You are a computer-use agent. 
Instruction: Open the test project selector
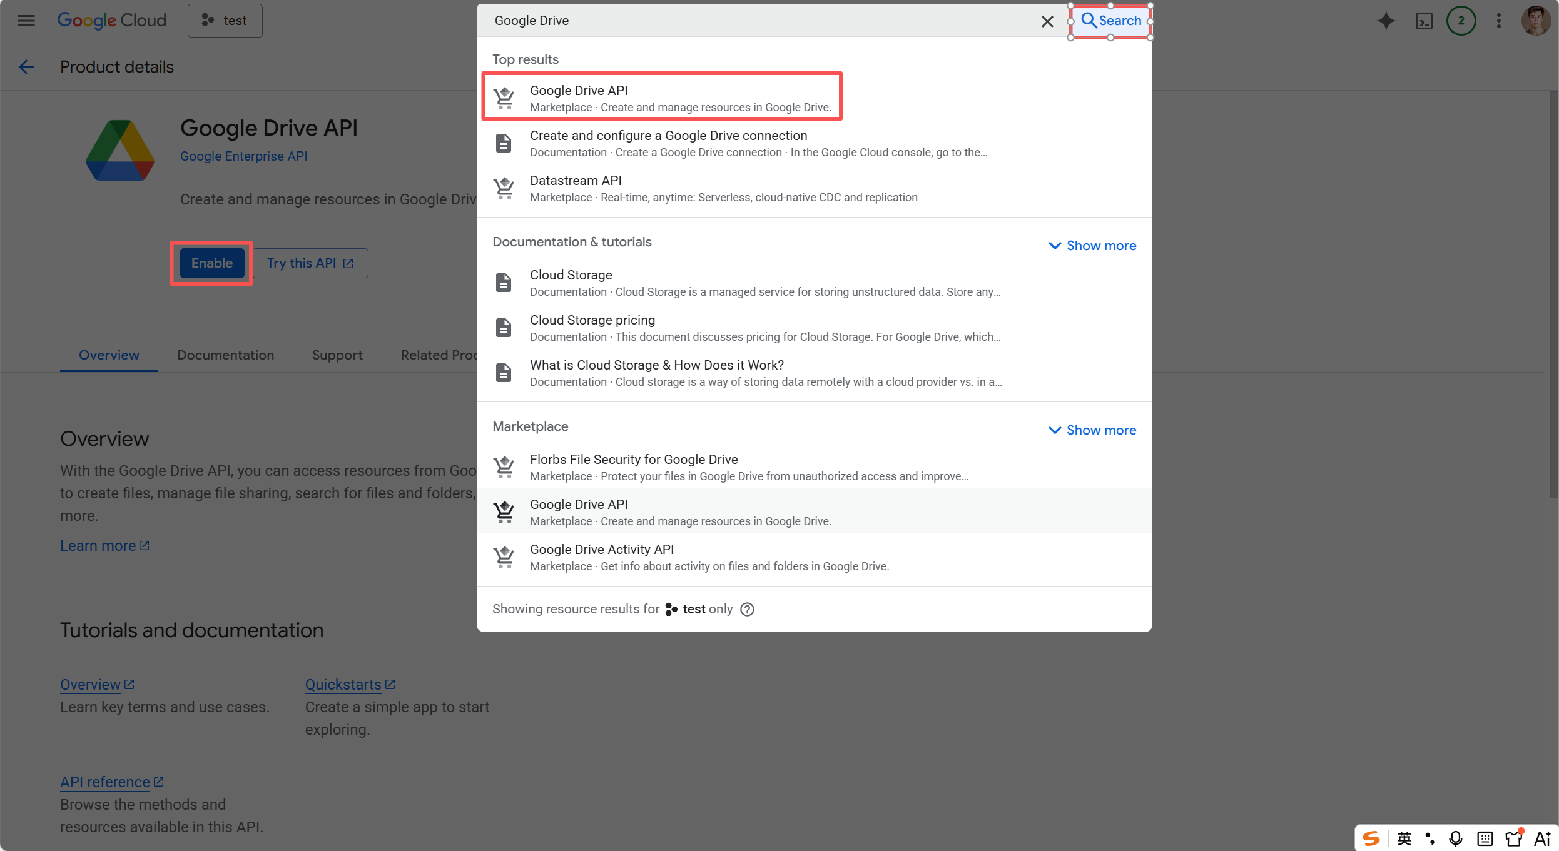click(225, 21)
